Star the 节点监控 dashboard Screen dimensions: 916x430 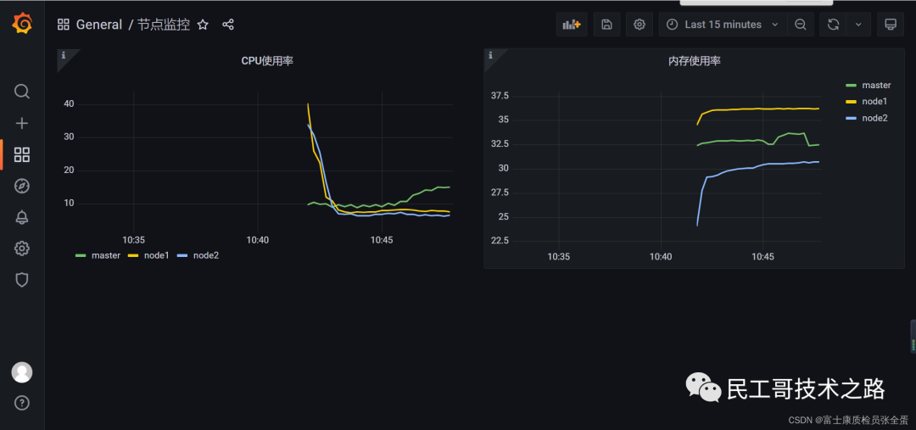click(x=203, y=25)
